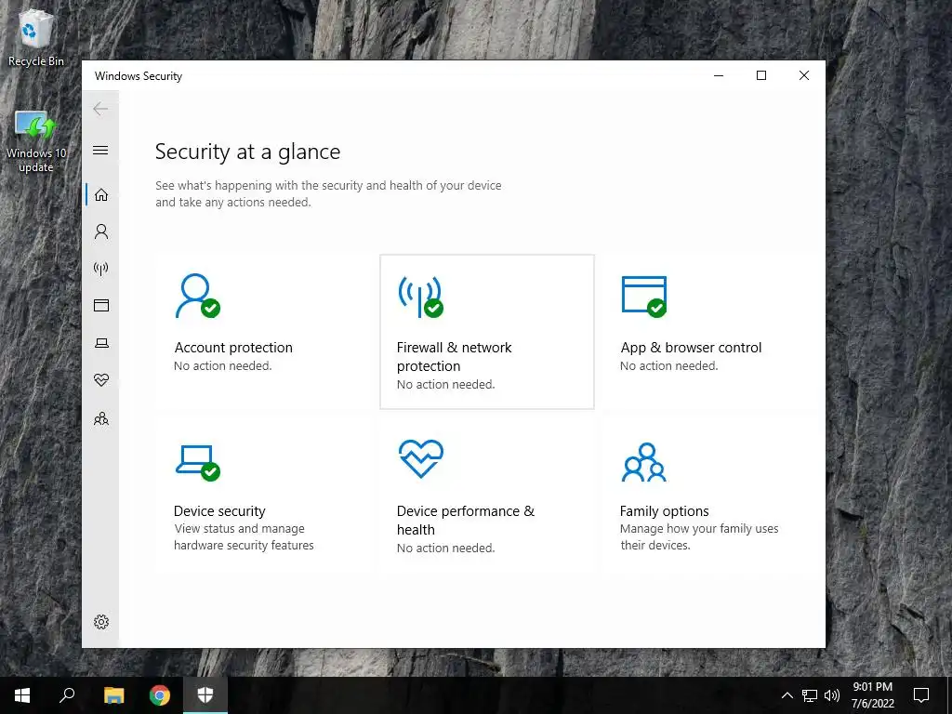952x714 pixels.
Task: Open Firewall sidebar antenna icon
Action: (101, 269)
